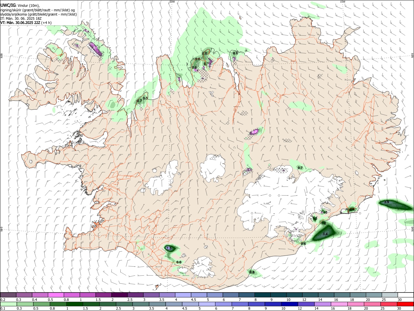Viewport: 414px width, 311px height.
Task: Pick the light pink 16 swatch in lower legend
Action: (339, 304)
